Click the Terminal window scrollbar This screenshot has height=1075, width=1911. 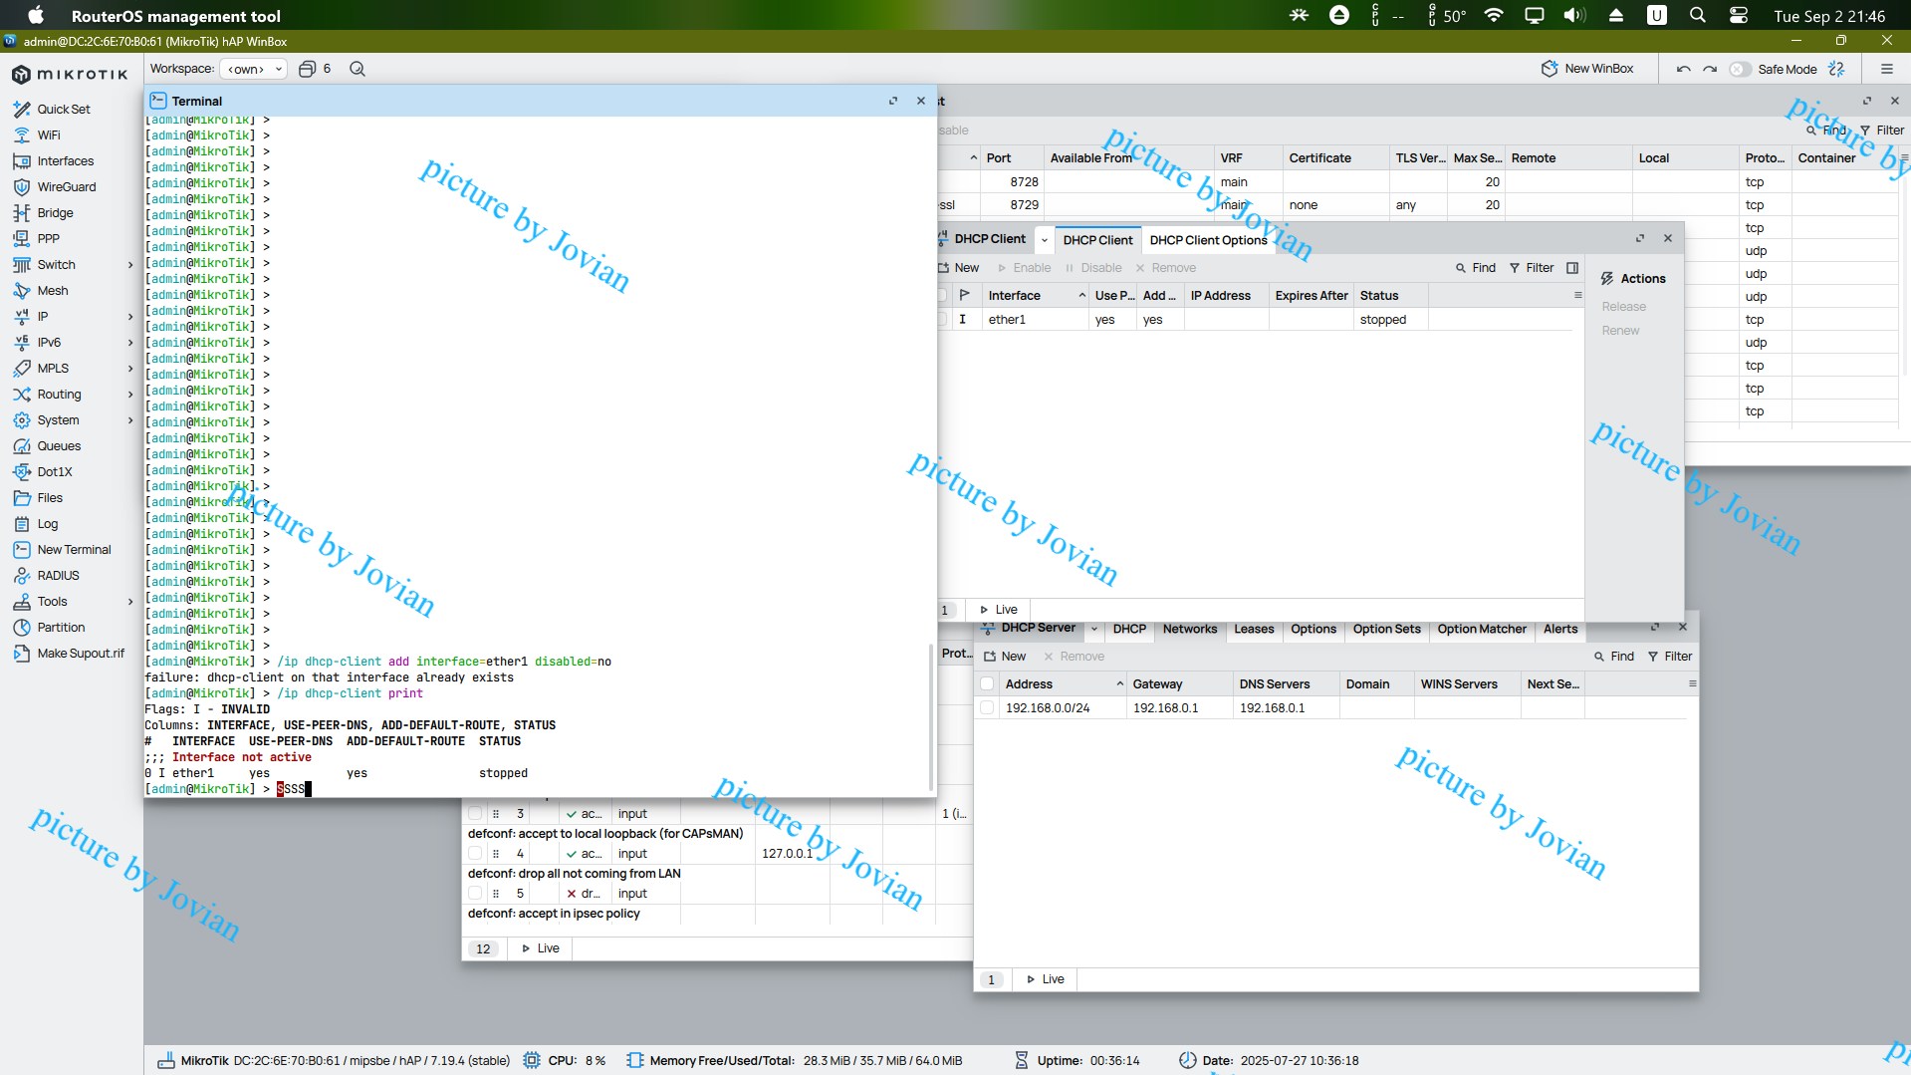pyautogui.click(x=932, y=715)
